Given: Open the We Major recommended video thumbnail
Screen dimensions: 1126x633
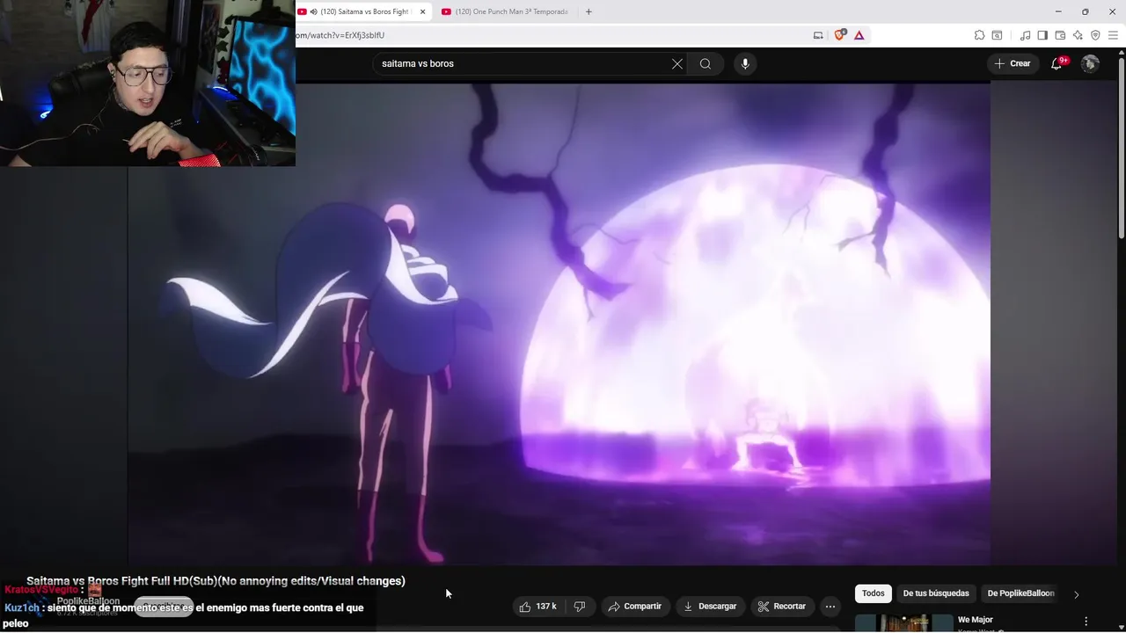Looking at the screenshot, I should pyautogui.click(x=903, y=623).
